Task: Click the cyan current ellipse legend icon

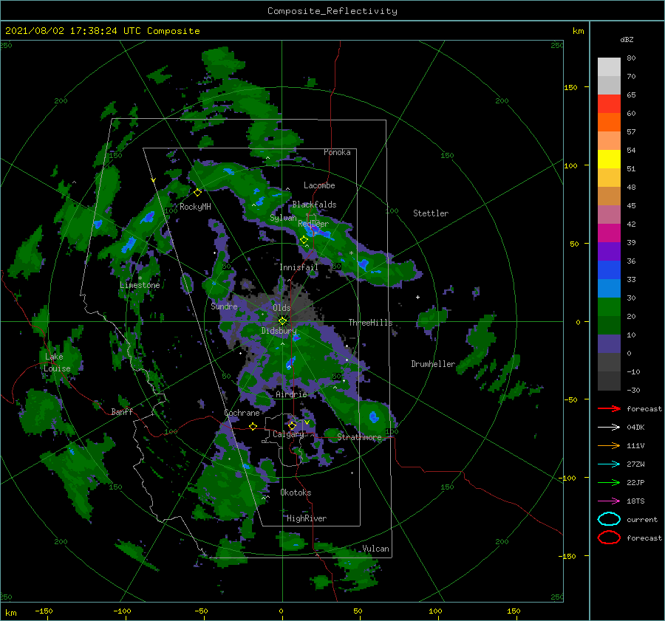Action: [x=609, y=519]
